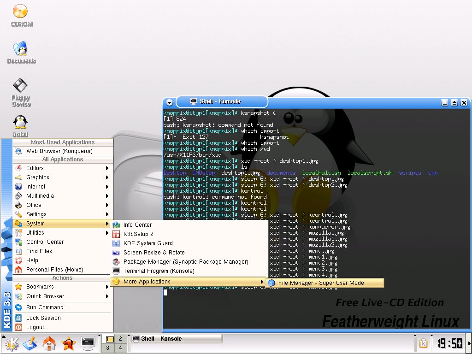Click the panel hide arrow at right edge
The height and width of the screenshot is (354, 472).
469,343
